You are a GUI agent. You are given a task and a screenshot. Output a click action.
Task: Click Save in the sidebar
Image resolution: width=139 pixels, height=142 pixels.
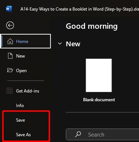26,120
